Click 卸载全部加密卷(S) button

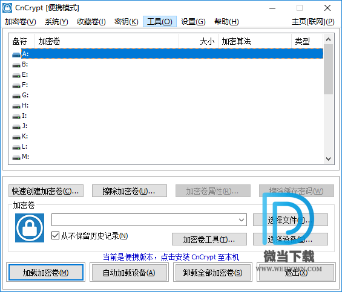click(212, 272)
